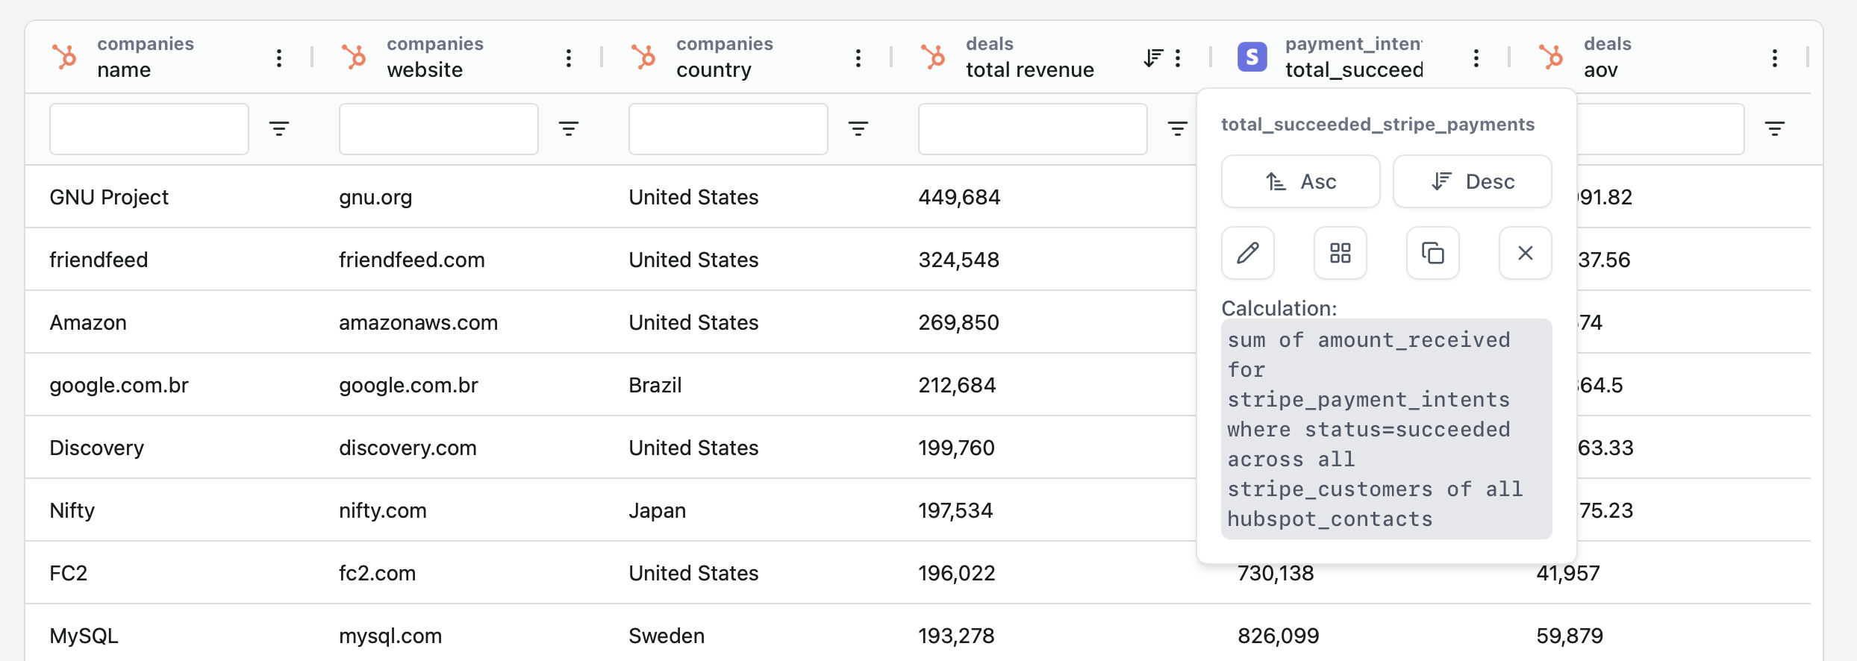
Task: Click the filter icon for companies website
Action: click(569, 128)
